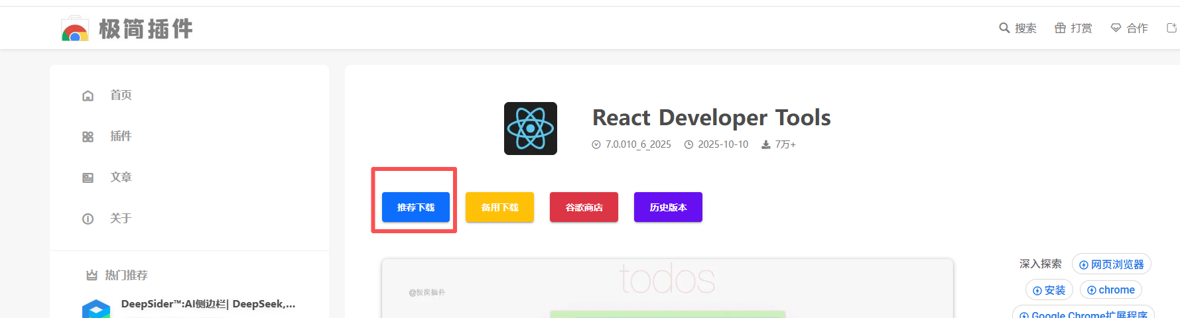Open the DeepSider™:AI侧边栏 recommendation link
Viewport: 1180px width, 318px height.
click(208, 304)
